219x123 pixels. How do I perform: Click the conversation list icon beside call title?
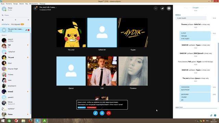tap(35, 8)
